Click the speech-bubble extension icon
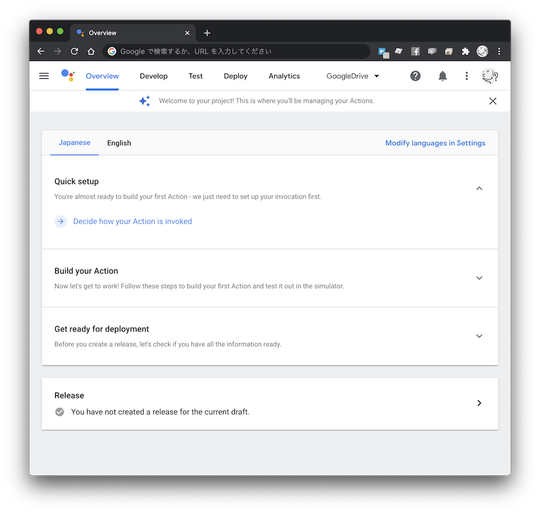Screen dimensions: 540x514 point(432,51)
